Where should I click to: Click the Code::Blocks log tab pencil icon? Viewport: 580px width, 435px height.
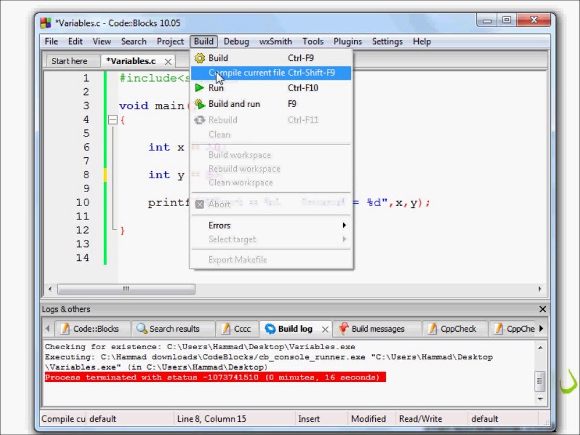tap(65, 329)
